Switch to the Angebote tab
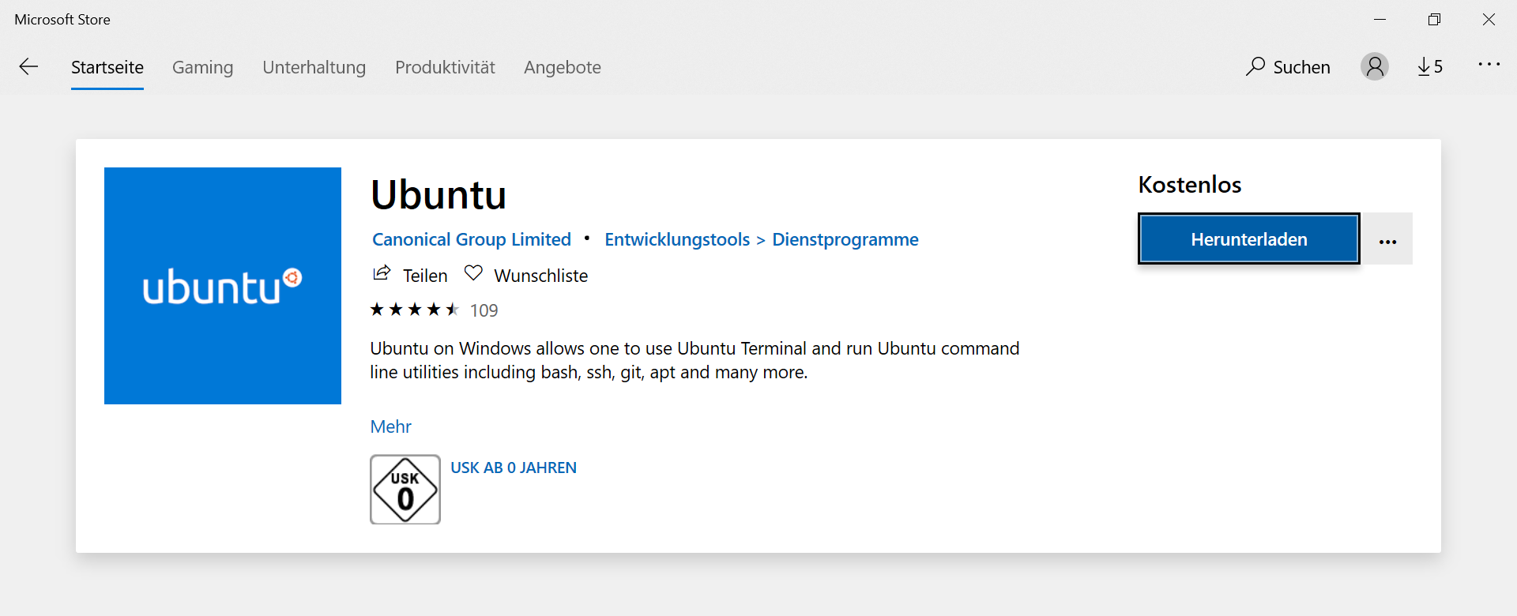Image resolution: width=1517 pixels, height=616 pixels. click(x=563, y=68)
